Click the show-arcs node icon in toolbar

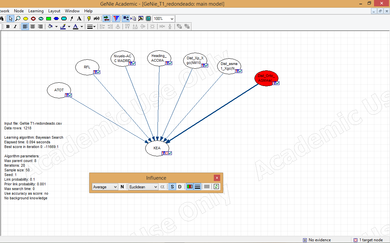coord(126,19)
